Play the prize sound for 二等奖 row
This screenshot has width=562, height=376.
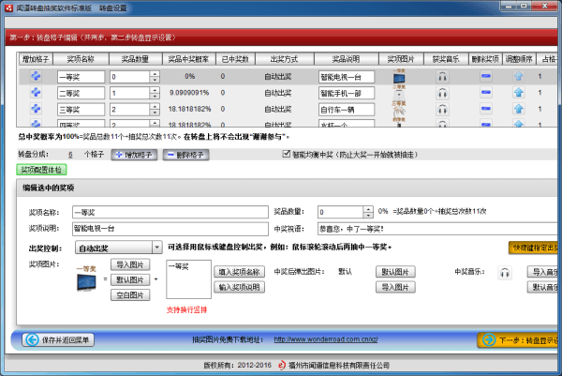click(441, 93)
